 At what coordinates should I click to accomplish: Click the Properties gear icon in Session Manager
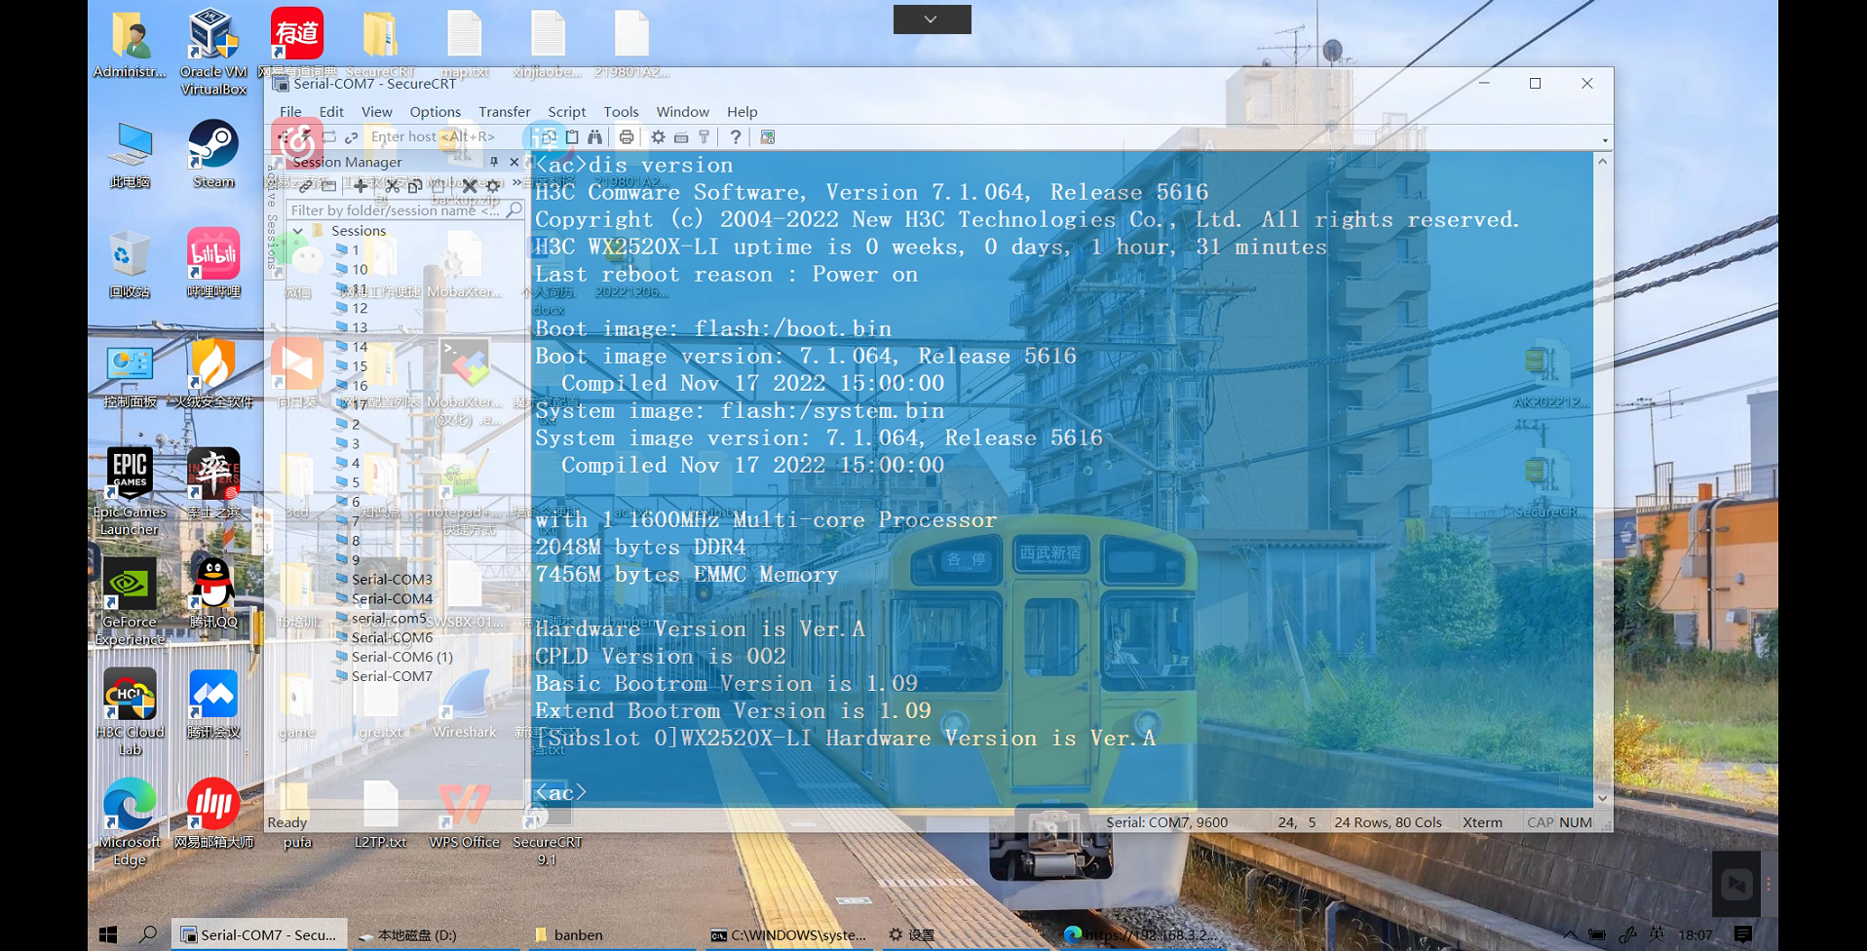[493, 185]
